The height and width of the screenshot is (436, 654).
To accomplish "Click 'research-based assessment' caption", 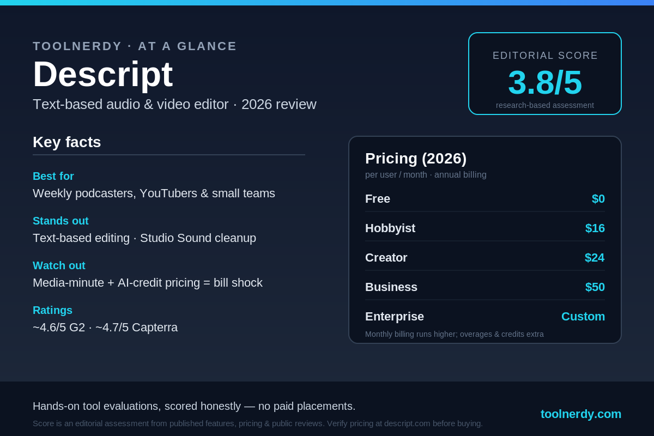I will click(x=545, y=105).
